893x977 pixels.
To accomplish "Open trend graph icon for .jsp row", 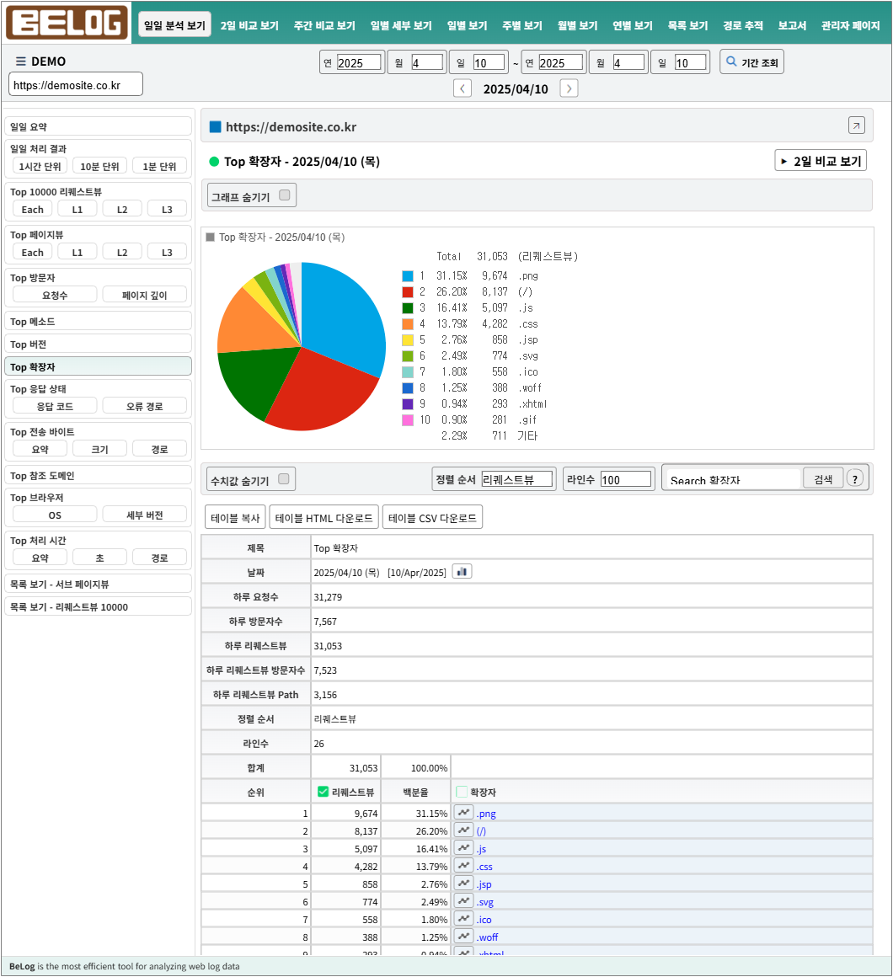I will 463,883.
